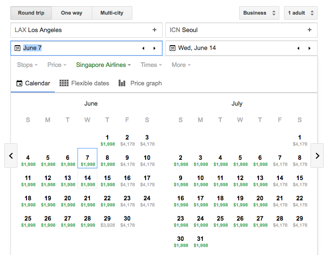Advance to next months with right chevron
The height and width of the screenshot is (255, 328).
(317, 156)
